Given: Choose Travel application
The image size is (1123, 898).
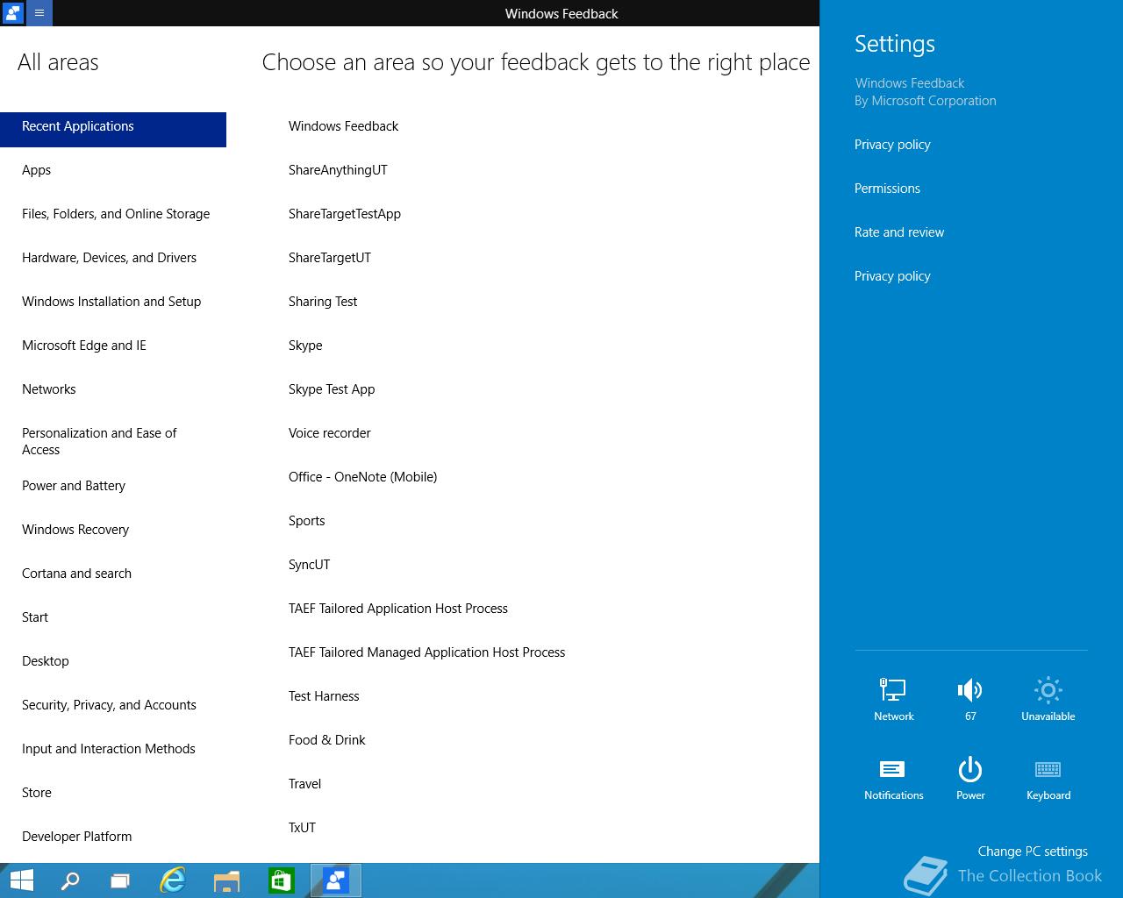Looking at the screenshot, I should 304,784.
